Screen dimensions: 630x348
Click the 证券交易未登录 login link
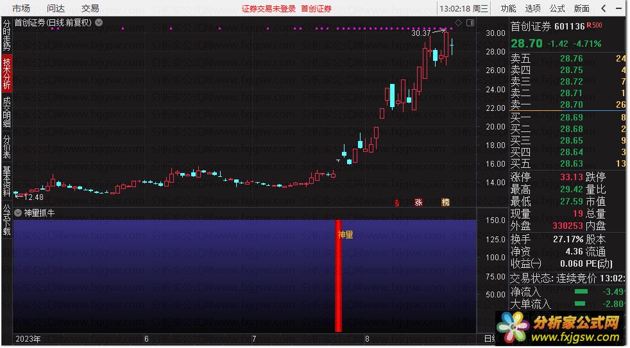tap(269, 9)
